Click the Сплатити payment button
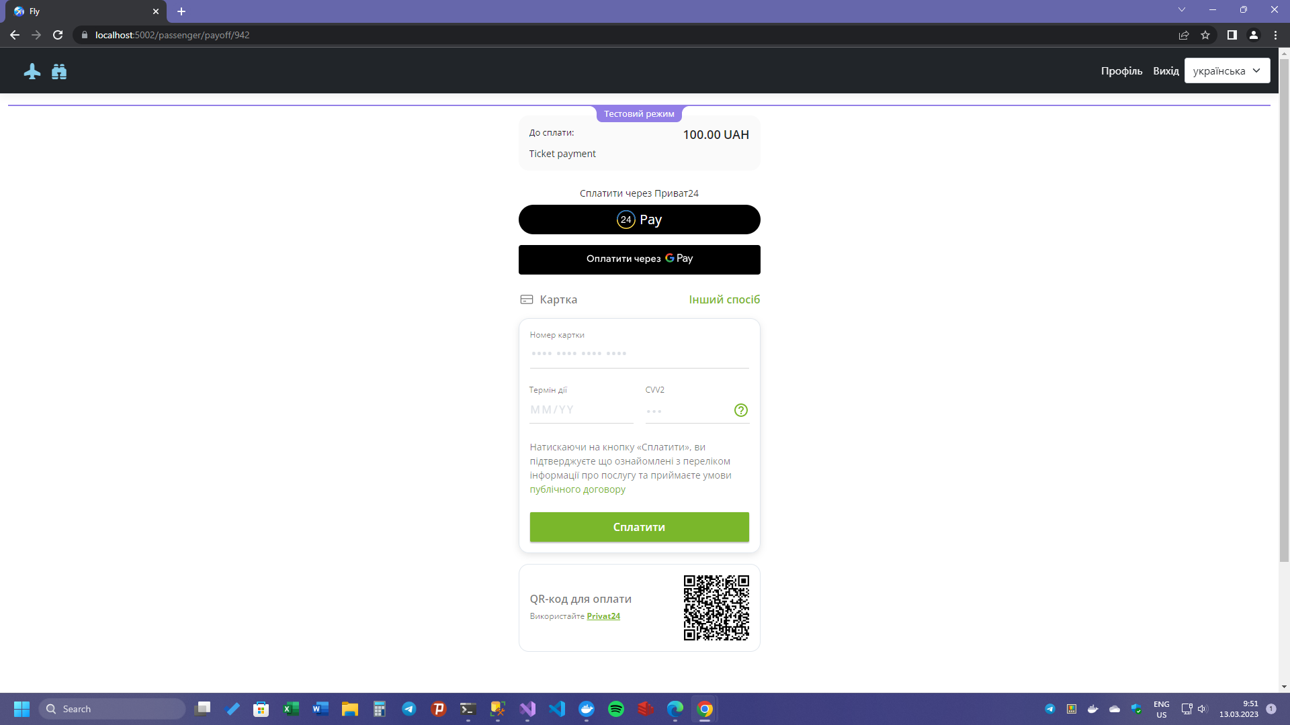The width and height of the screenshot is (1290, 725). click(639, 527)
